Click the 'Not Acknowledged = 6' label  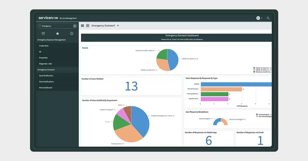click(237, 119)
